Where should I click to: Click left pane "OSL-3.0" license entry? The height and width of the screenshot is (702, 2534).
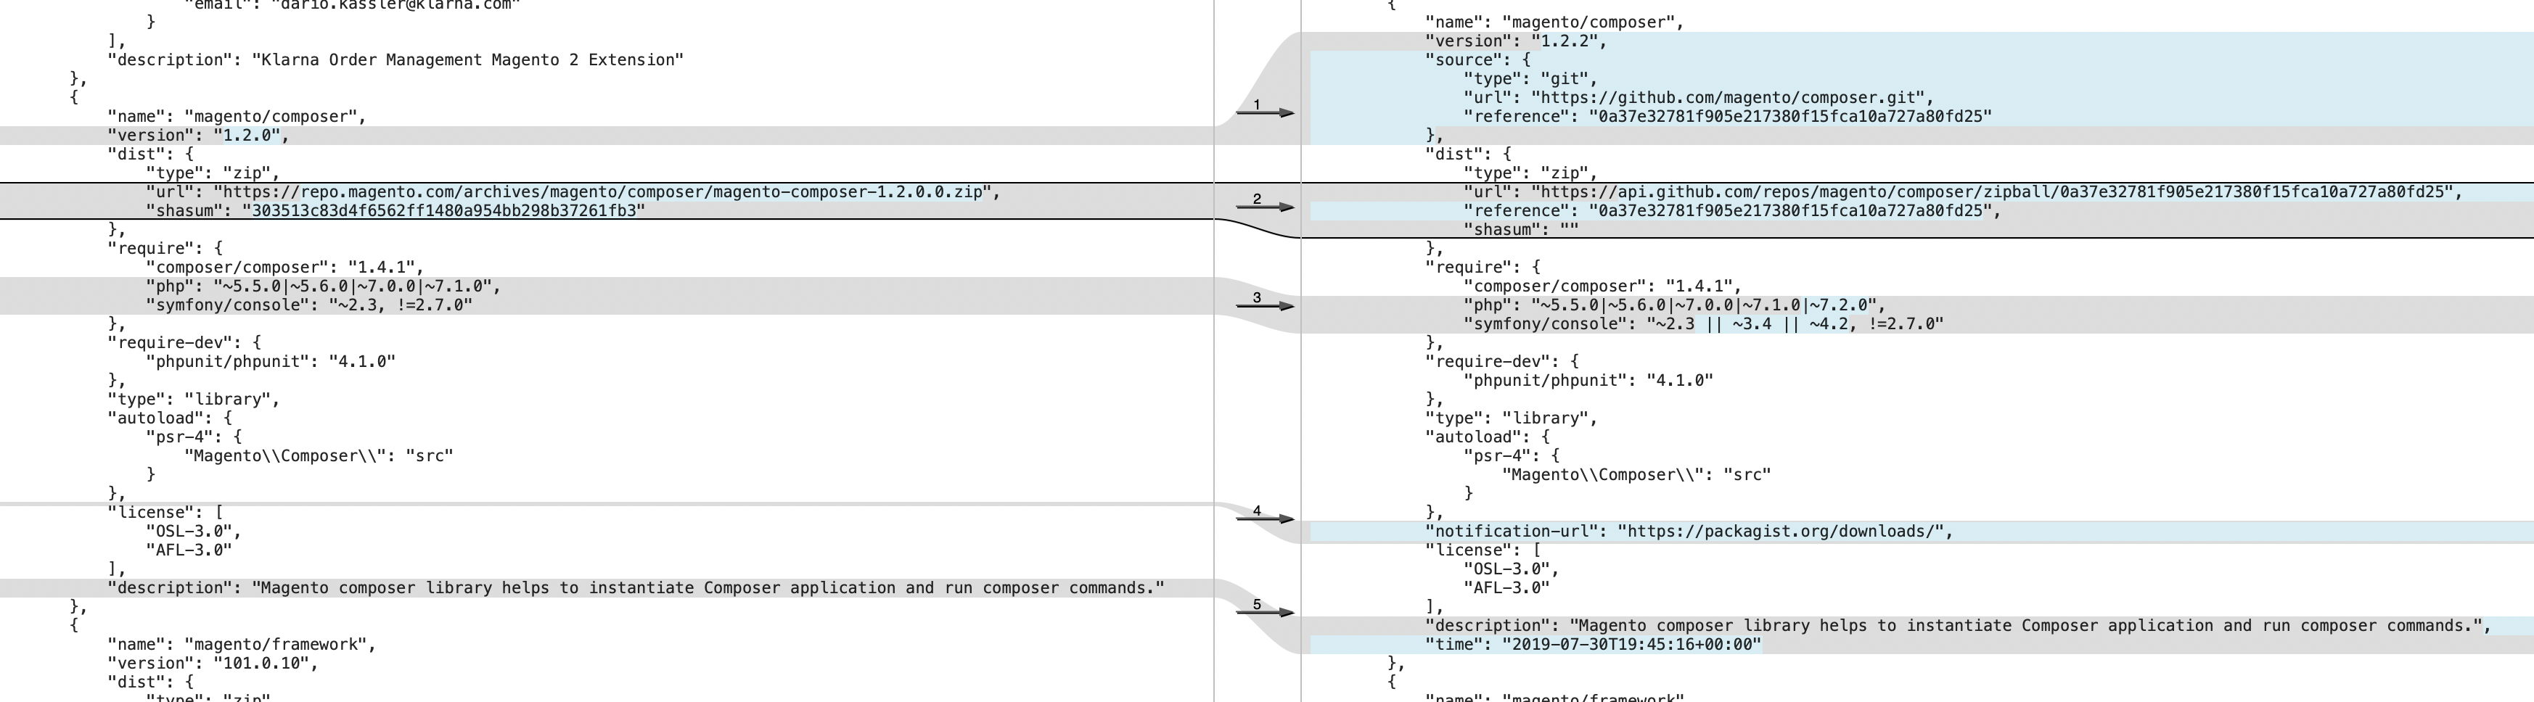point(194,531)
